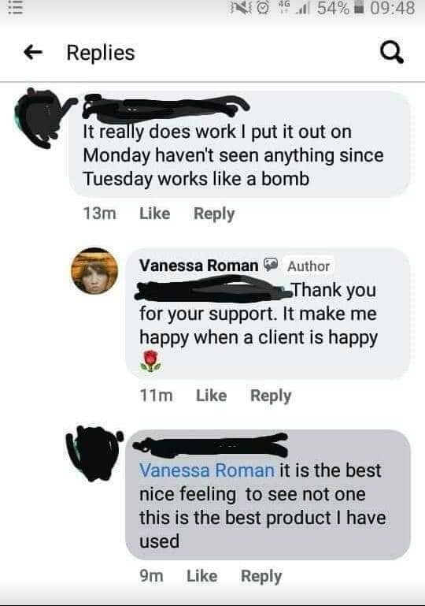The height and width of the screenshot is (606, 425).
Task: Like the 9m 'best product' comment
Action: point(202,576)
